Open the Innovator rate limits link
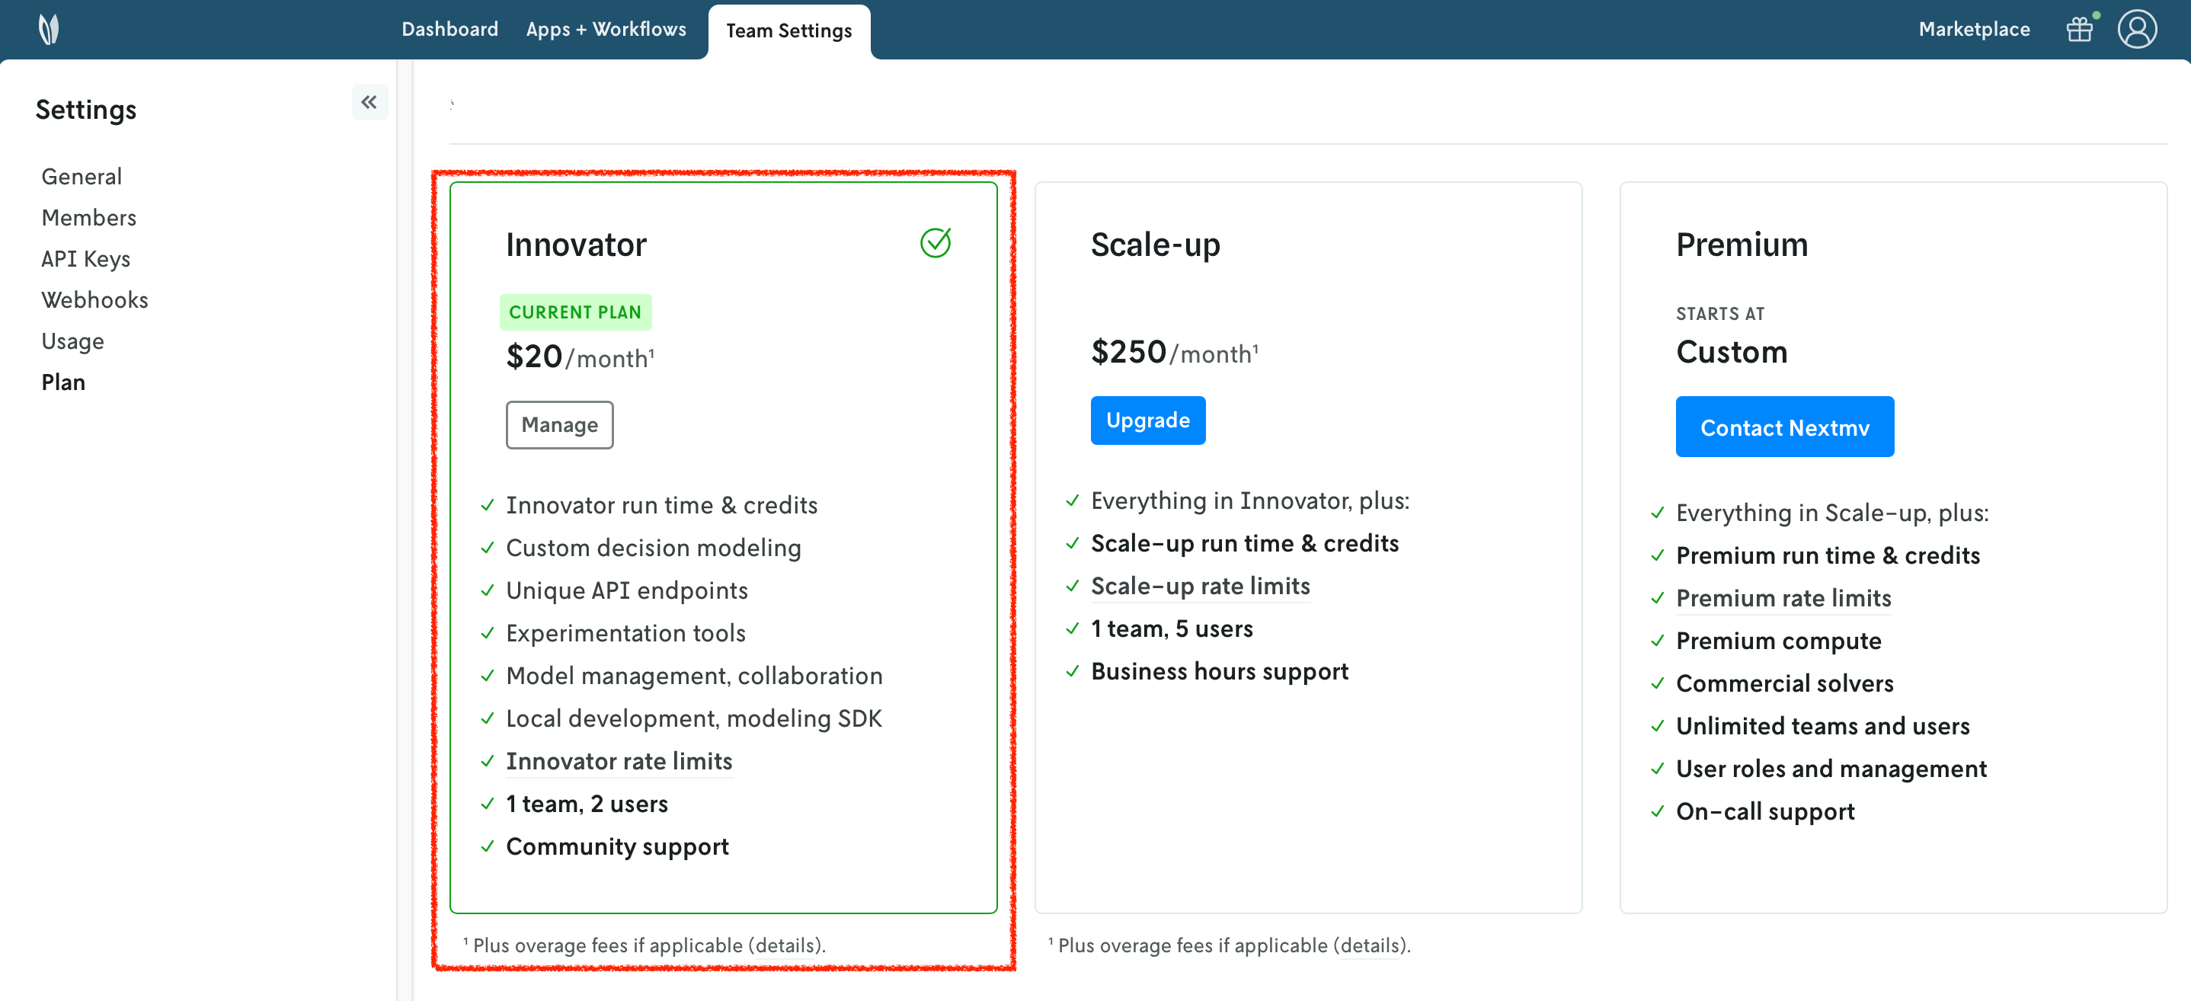Viewport: 2191px width, 1001px height. [x=619, y=761]
